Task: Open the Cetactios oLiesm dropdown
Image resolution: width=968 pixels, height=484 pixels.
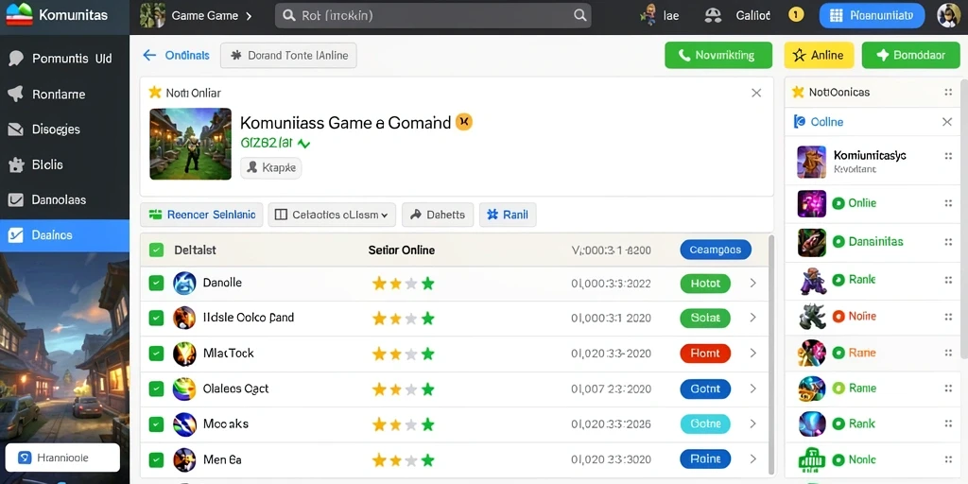Action: coord(332,215)
